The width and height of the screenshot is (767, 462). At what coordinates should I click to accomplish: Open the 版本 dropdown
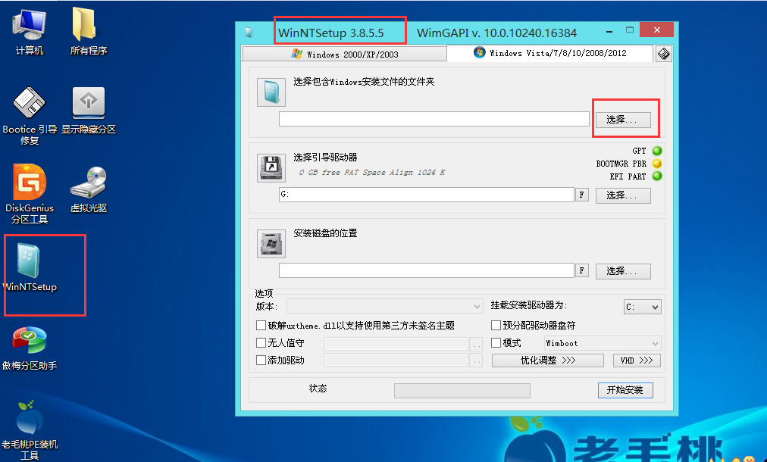tap(385, 307)
